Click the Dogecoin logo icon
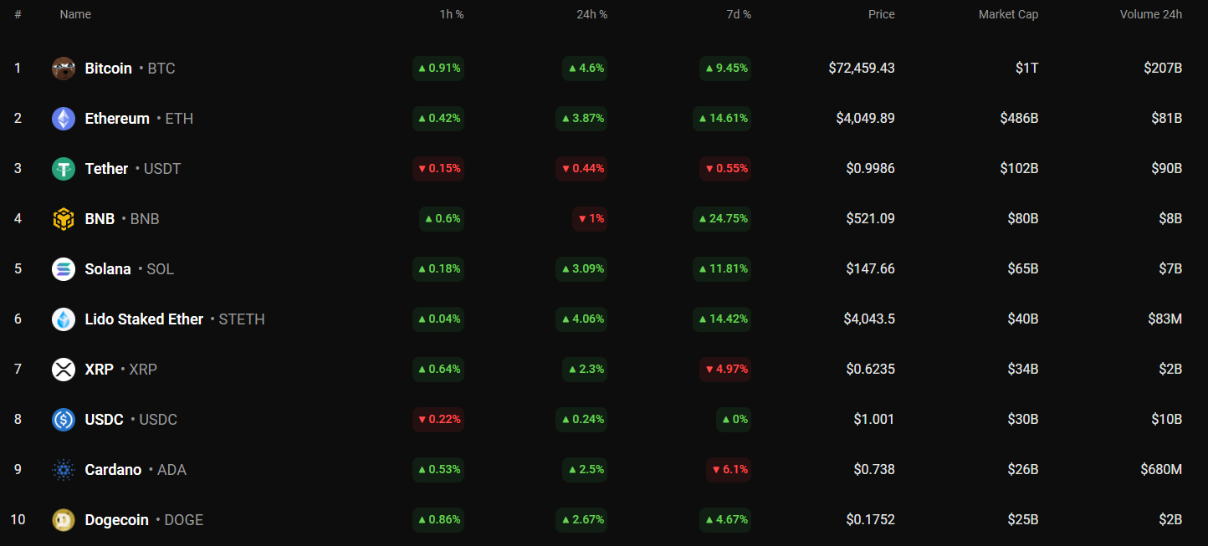 click(x=64, y=520)
